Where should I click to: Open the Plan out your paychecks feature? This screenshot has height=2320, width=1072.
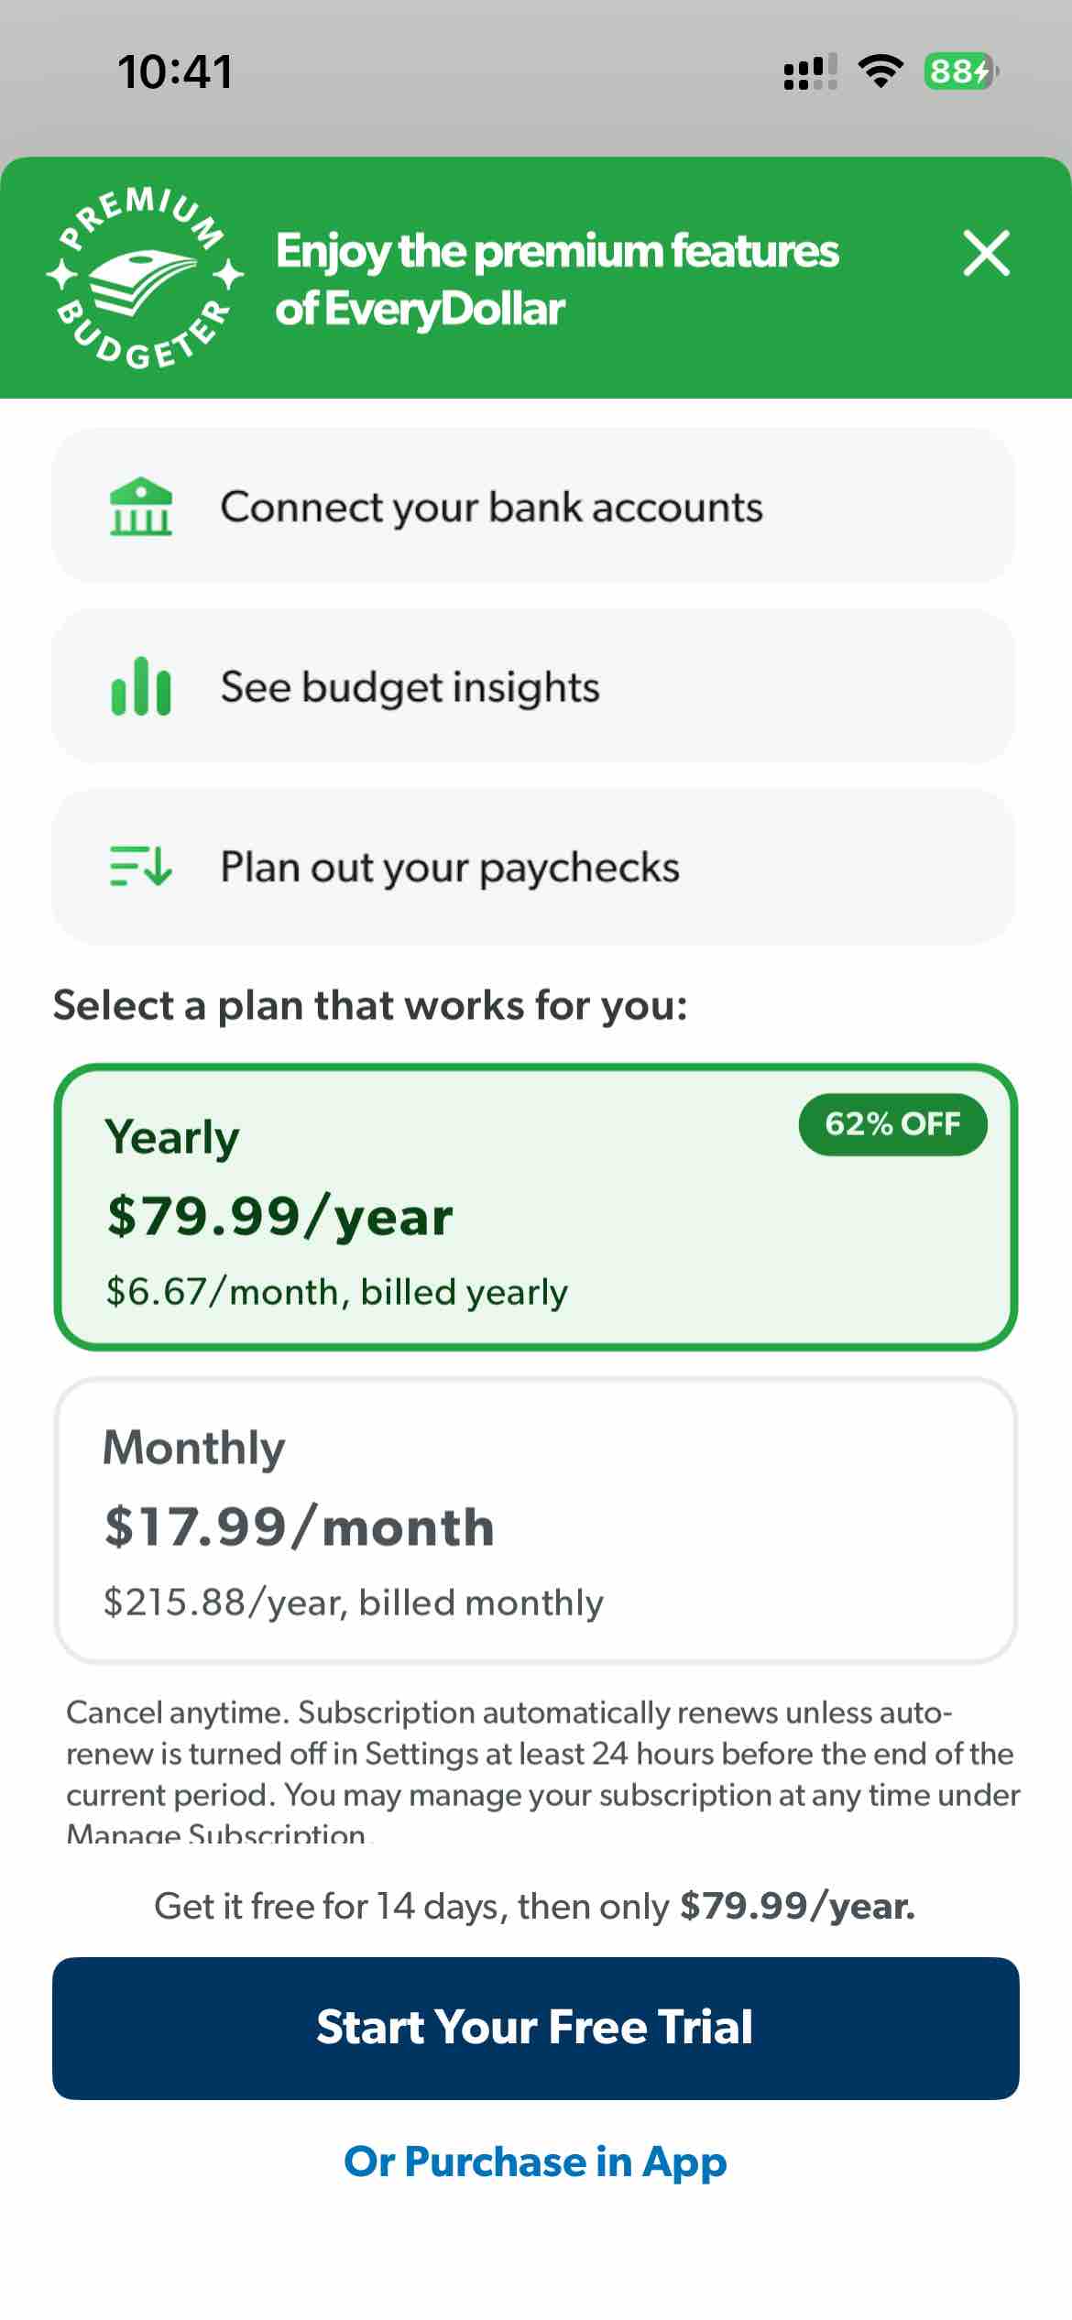tap(536, 865)
